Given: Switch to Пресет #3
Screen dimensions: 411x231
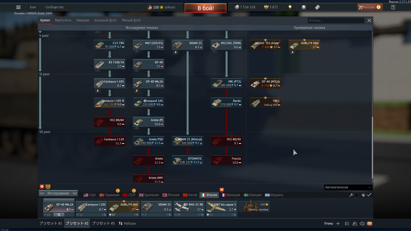Looking at the screenshot, I should (103, 223).
